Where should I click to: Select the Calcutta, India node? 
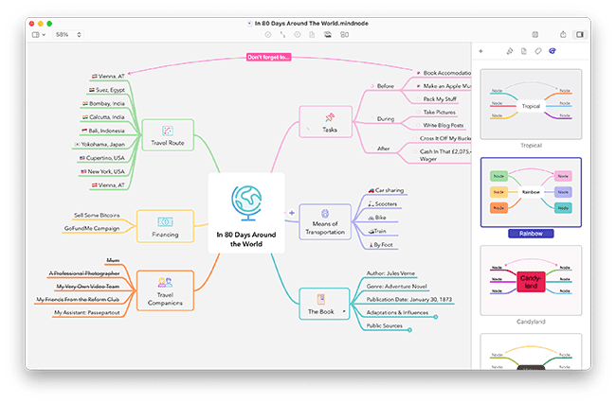click(103, 117)
